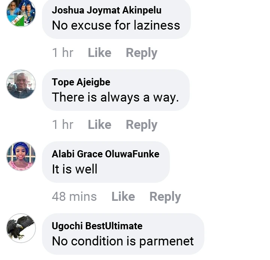Reply to the 'No excuse for laziness' comment
Viewport: 270px width, 260px height.
pyautogui.click(x=141, y=53)
